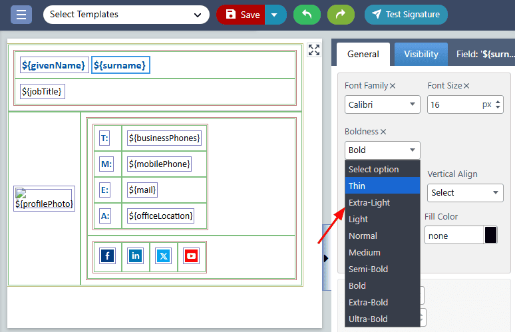Select the YouTube icon in signature
Viewport: 515px width, 332px height.
click(192, 255)
